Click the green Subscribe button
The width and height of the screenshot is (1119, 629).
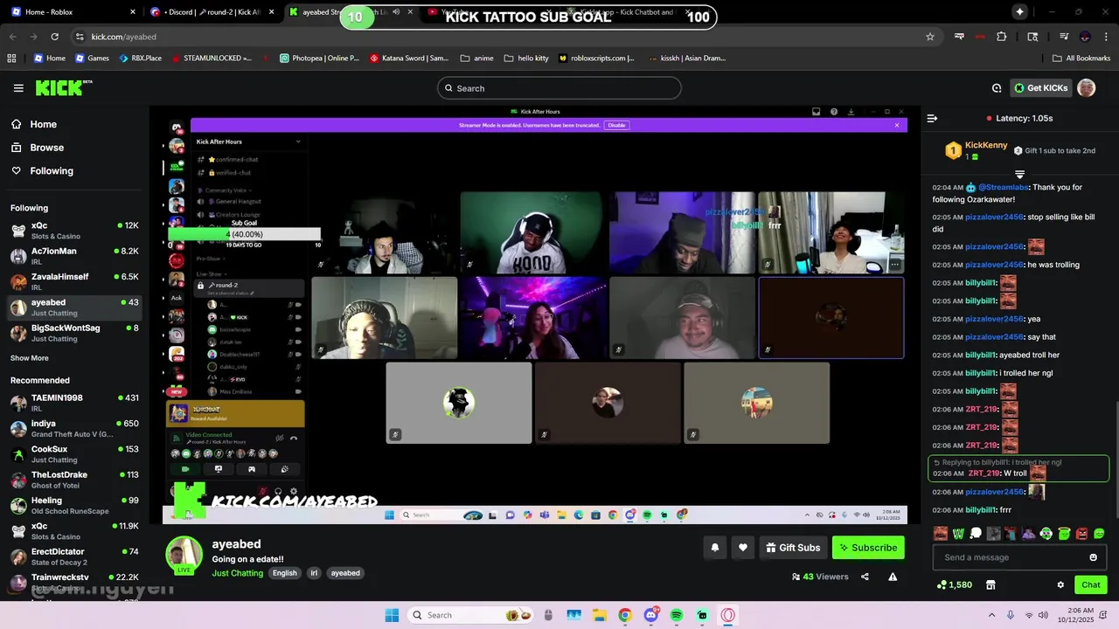click(x=868, y=548)
